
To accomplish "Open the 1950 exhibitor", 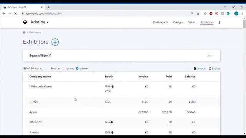I will click(x=35, y=102).
